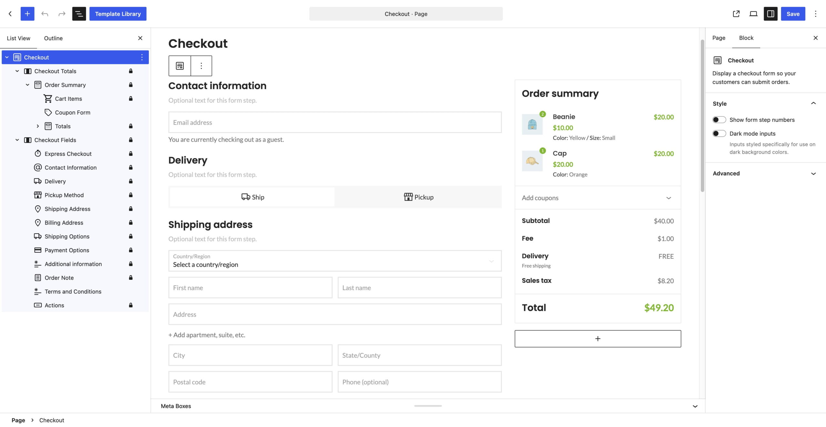Select Terms and Conditions in the tree
Viewport: 826px width, 427px height.
(73, 291)
